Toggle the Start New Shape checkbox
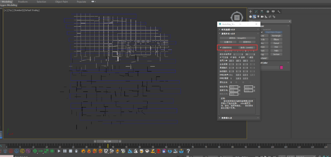This screenshot has width=331, height=157. [x=262, y=32]
